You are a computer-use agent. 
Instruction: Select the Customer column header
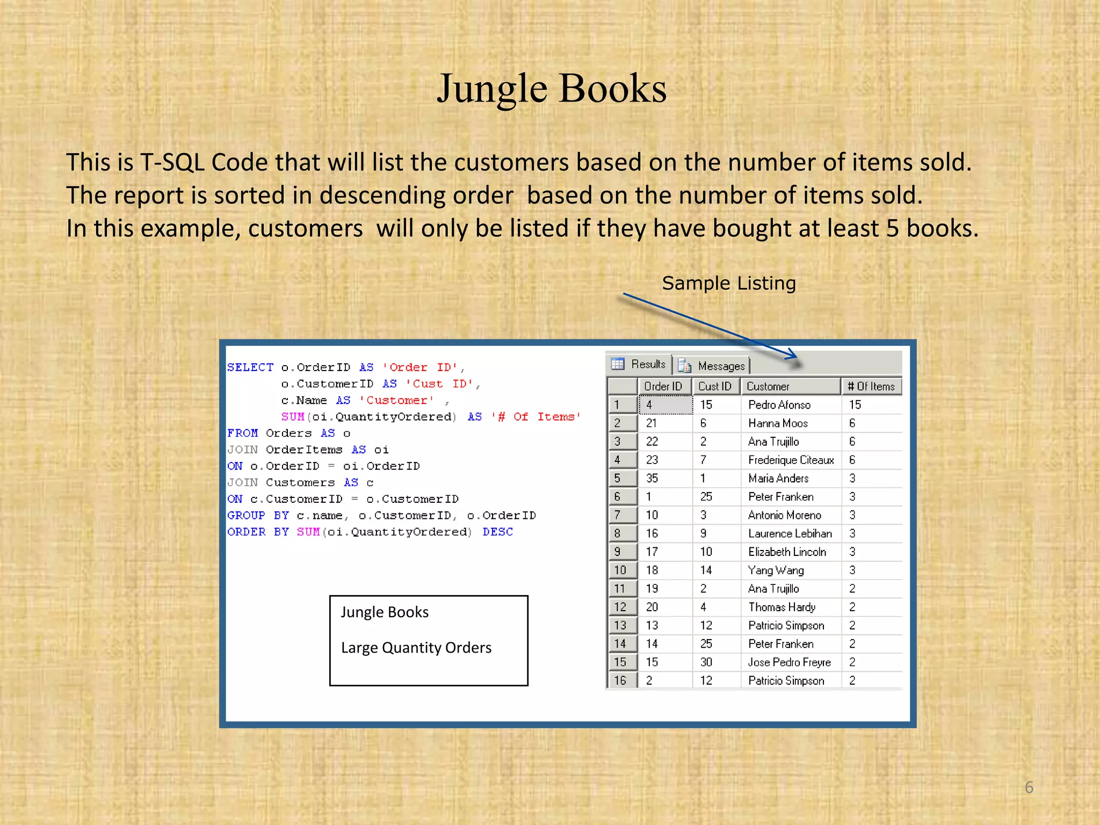click(791, 386)
